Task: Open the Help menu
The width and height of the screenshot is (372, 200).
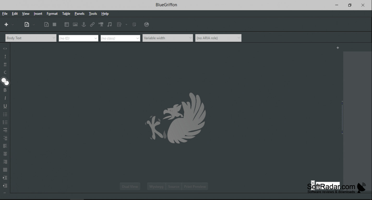Action: coord(105,14)
